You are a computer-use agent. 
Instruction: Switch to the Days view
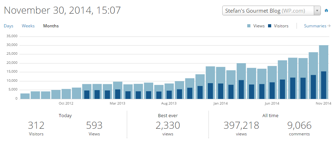coord(8,26)
